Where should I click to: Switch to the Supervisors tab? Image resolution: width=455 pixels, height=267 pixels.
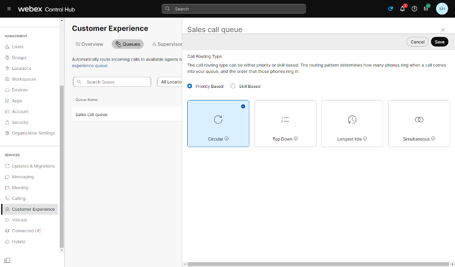click(167, 44)
